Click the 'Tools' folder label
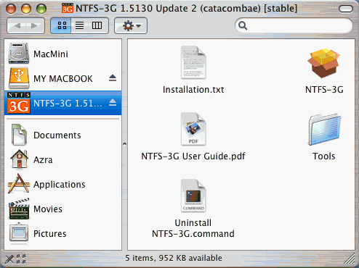Image resolution: width=359 pixels, height=268 pixels. point(324,156)
